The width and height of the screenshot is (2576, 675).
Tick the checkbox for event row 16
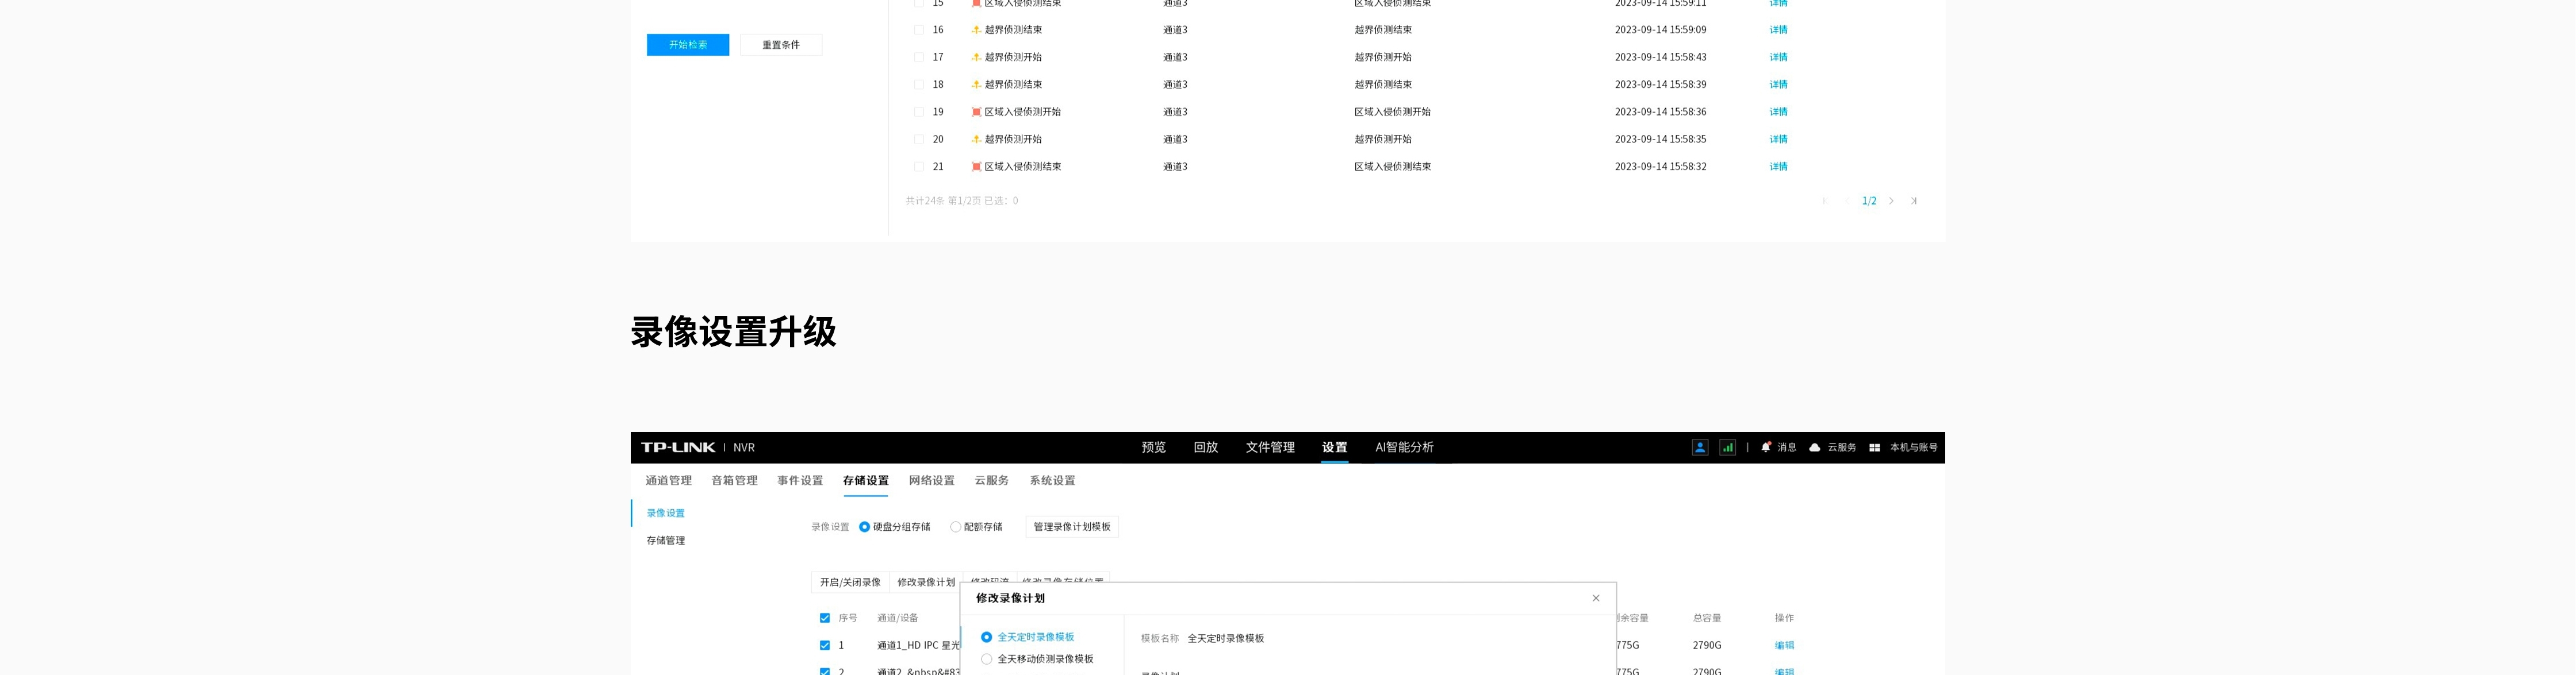coord(919,30)
